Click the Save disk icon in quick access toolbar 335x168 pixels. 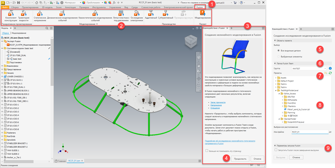18,3
